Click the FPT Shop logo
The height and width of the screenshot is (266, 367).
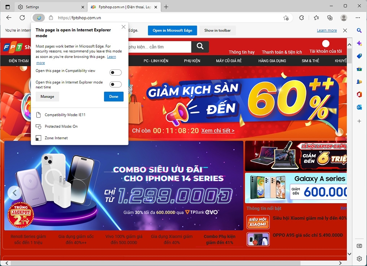click(x=17, y=47)
